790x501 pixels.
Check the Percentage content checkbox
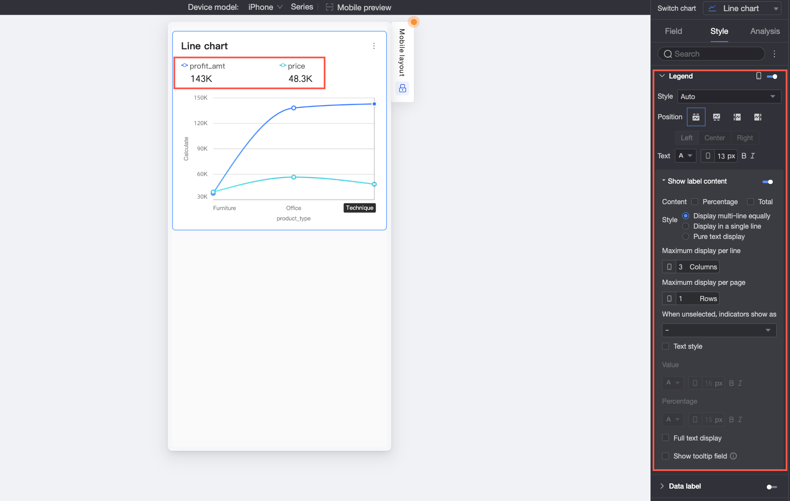point(695,202)
